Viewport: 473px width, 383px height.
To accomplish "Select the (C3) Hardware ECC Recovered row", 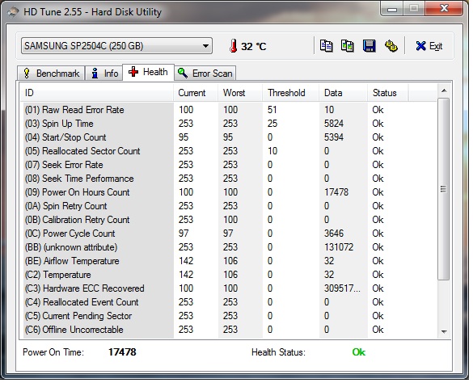I will coord(230,288).
